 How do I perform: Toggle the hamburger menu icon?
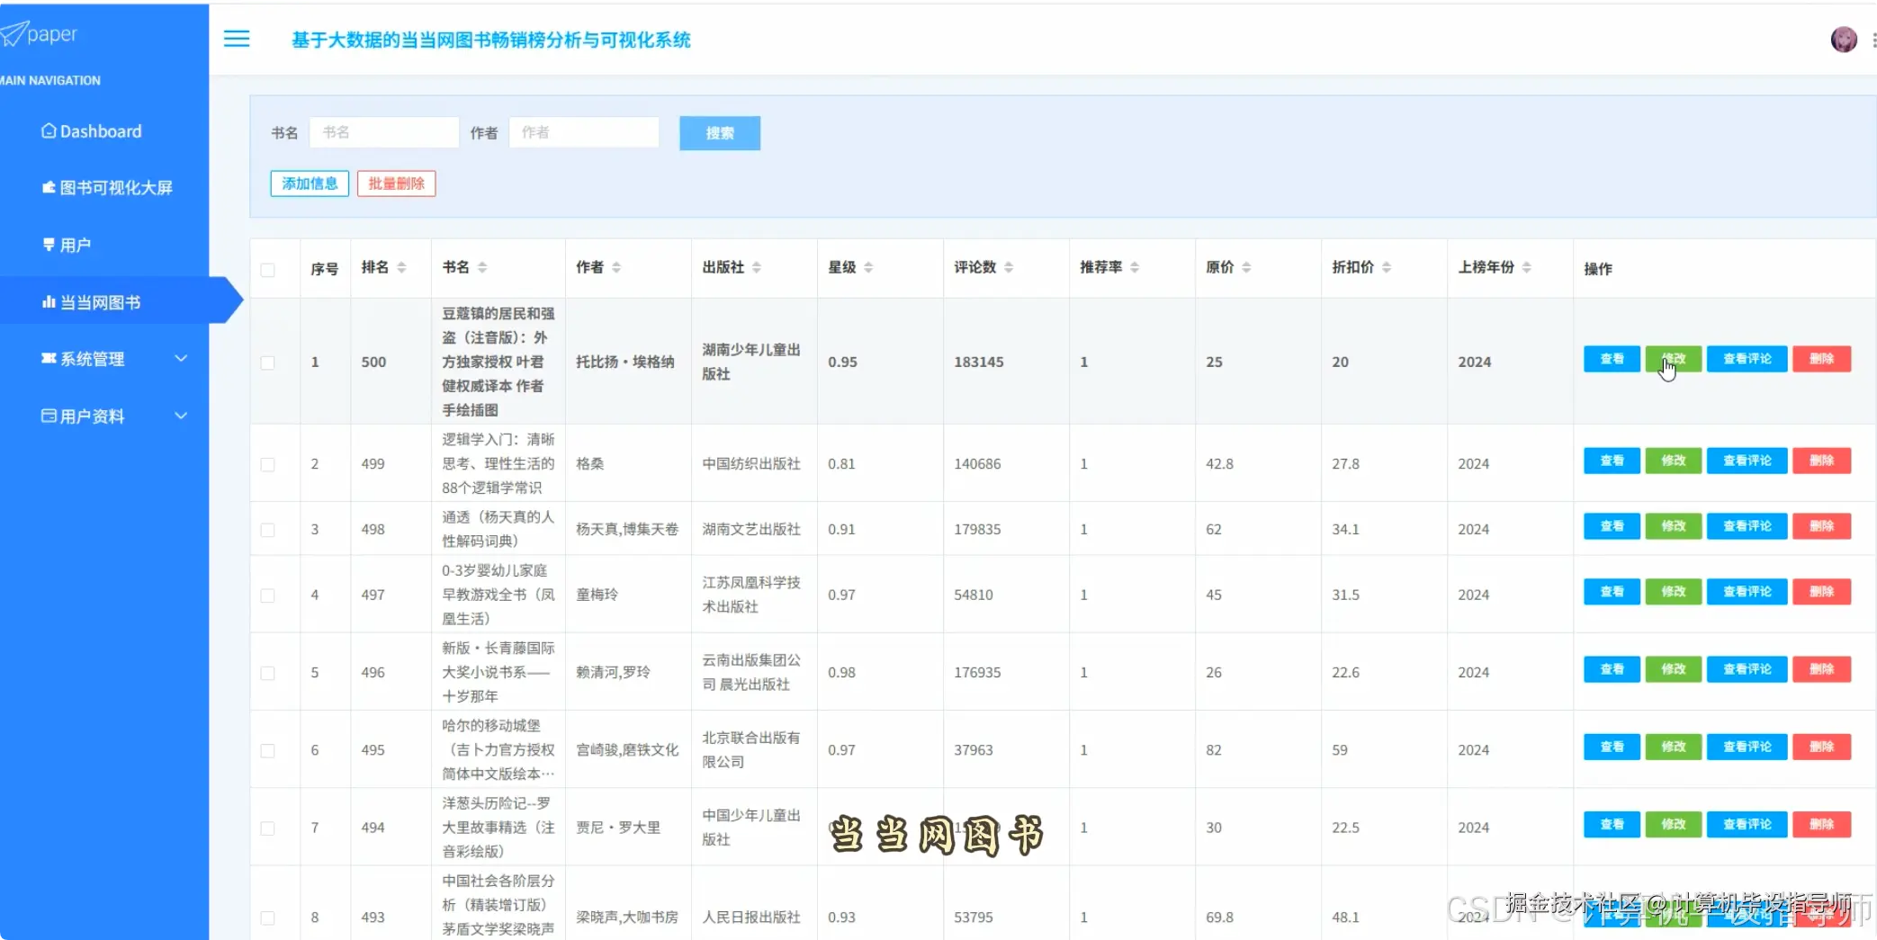[x=237, y=39]
